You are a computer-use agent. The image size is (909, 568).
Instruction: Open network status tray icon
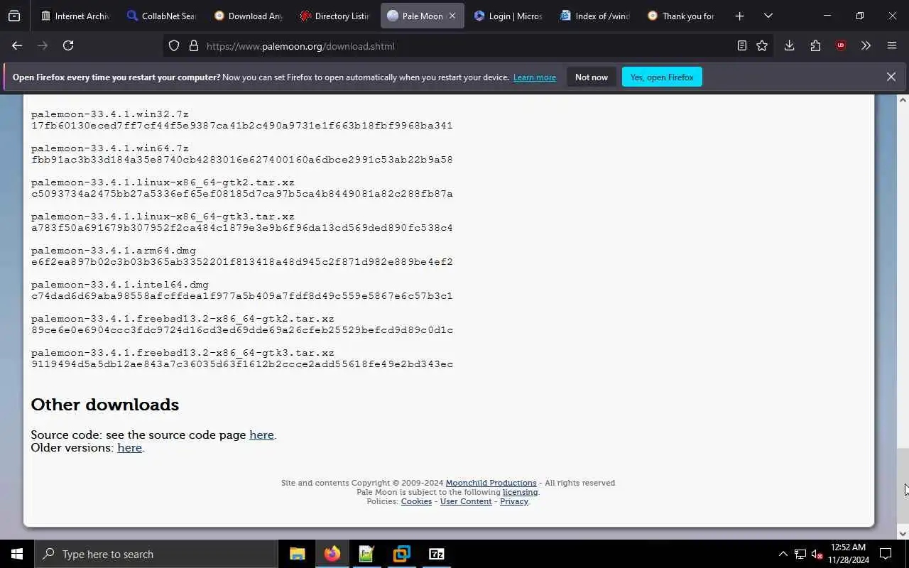point(800,554)
